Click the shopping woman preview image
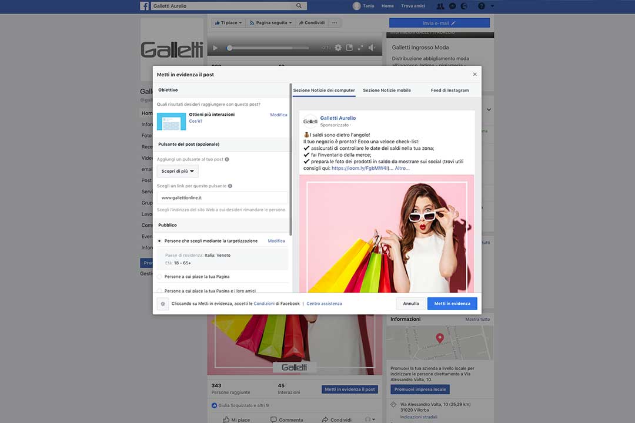Image resolution: width=635 pixels, height=423 pixels. [x=387, y=234]
